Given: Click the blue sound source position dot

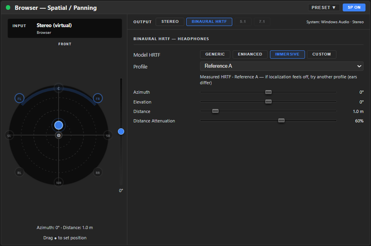Looking at the screenshot, I should 59,125.
